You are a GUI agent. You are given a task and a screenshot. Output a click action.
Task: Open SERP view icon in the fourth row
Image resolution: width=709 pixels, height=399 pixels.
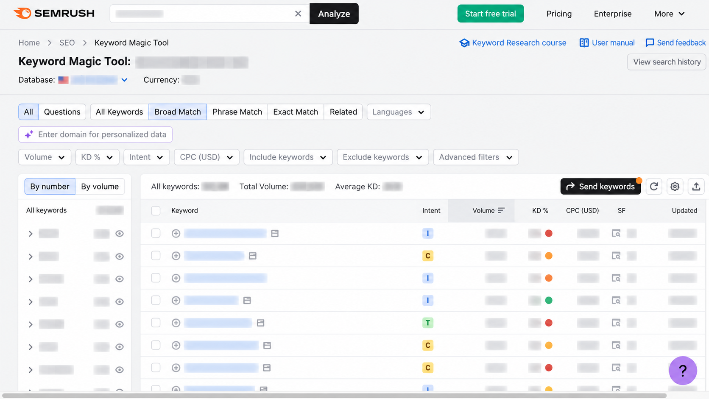[x=616, y=301]
